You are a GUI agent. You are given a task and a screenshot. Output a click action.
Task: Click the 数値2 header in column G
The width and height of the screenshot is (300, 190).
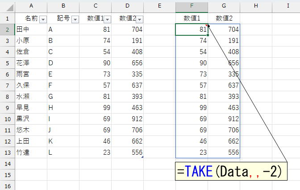[x=224, y=18]
